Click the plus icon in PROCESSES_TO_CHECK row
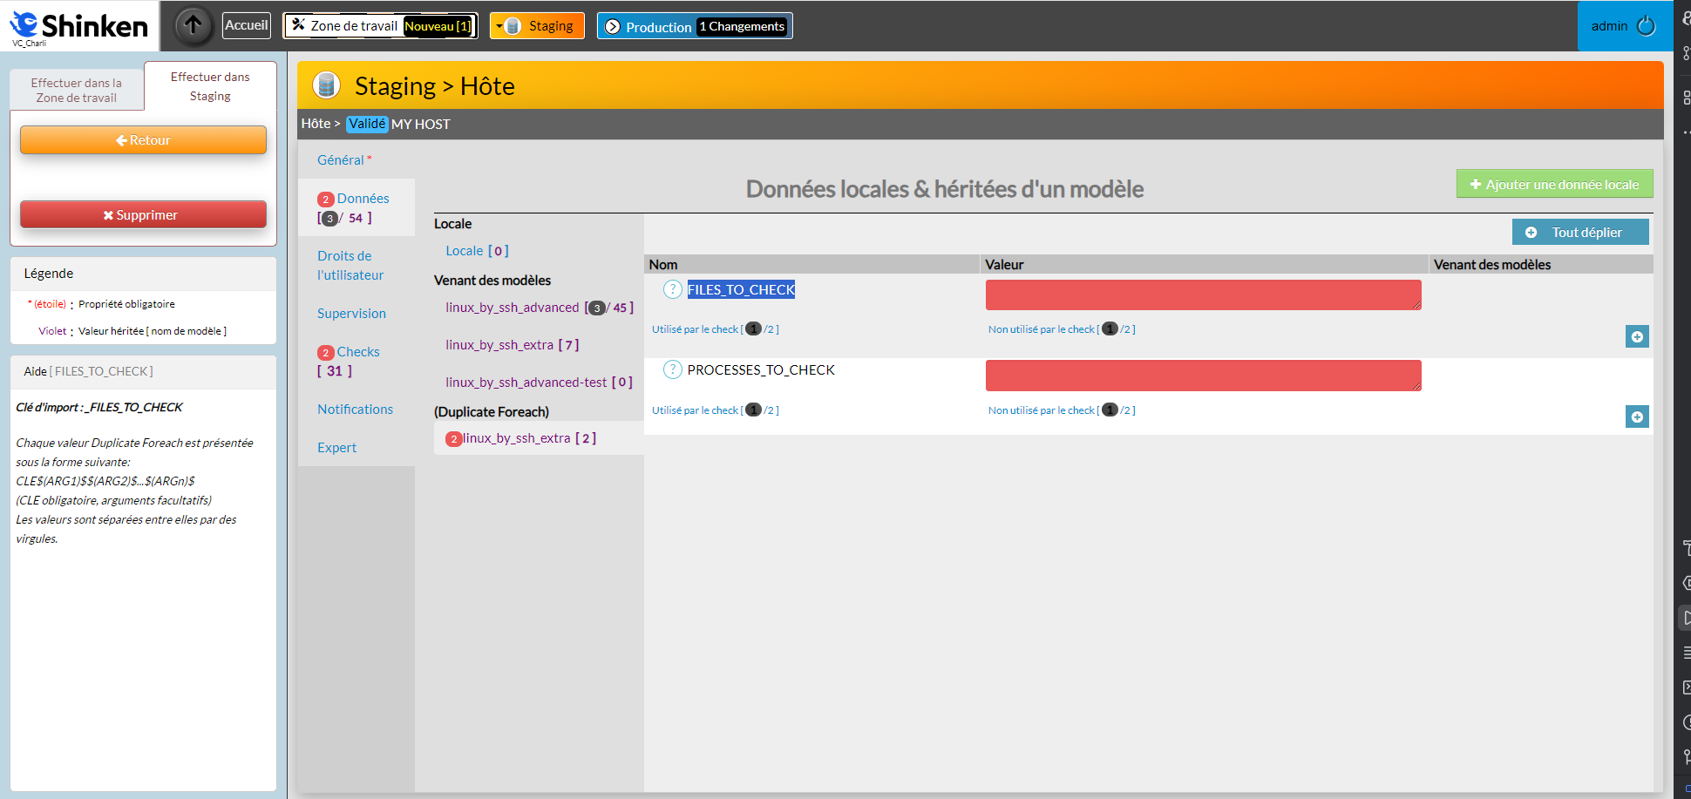This screenshot has height=799, width=1691. [x=1636, y=417]
